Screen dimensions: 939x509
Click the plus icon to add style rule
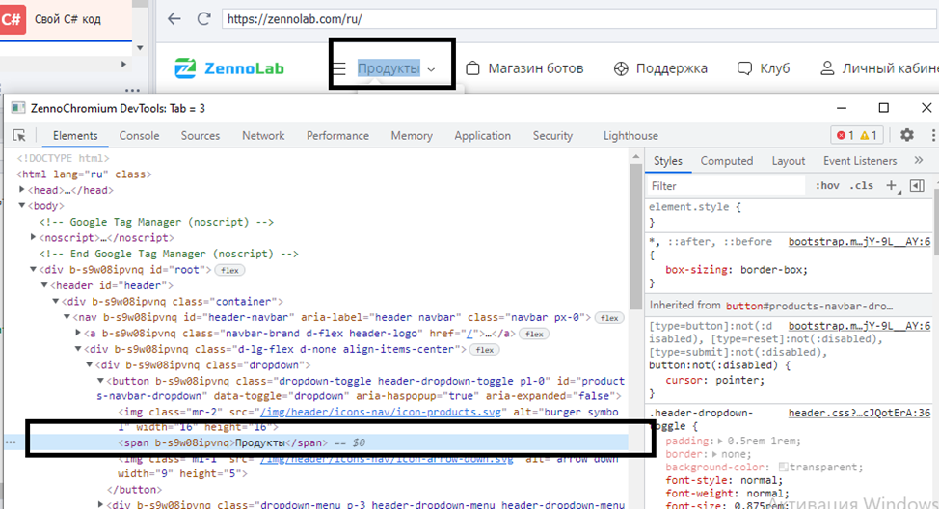click(x=891, y=185)
